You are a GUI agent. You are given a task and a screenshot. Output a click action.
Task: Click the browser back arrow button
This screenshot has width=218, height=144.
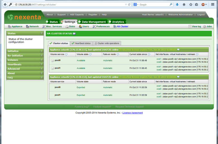point(5,4)
